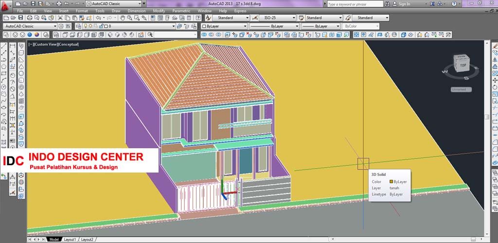Image resolution: width=498 pixels, height=243 pixels.
Task: Toggle layer 0 lock padlock icon
Action: point(101,26)
